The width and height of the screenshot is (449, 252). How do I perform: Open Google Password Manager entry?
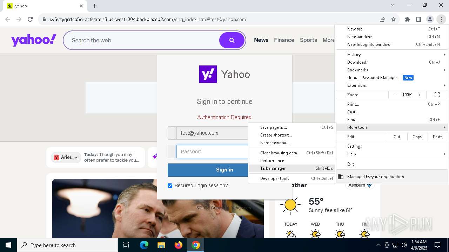(x=392, y=78)
